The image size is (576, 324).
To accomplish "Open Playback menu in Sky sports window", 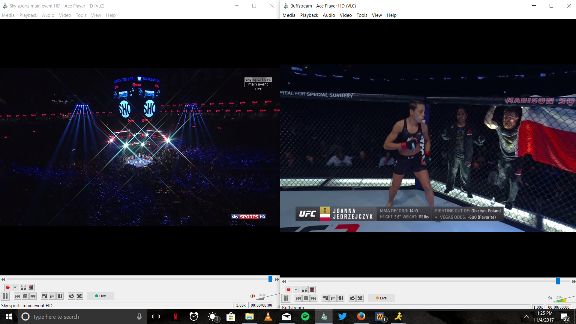I will coord(28,15).
